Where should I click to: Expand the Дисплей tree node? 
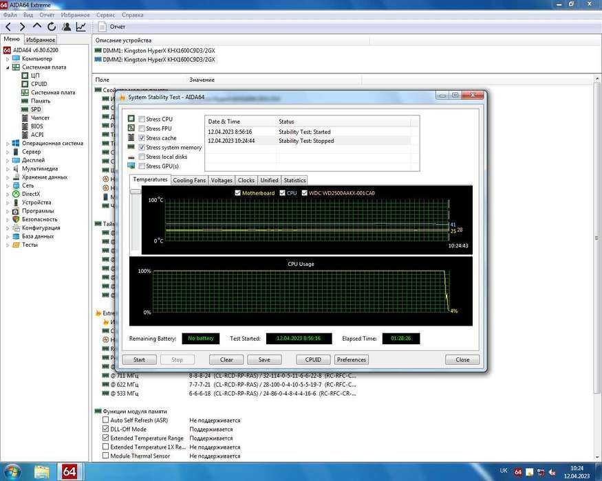(x=8, y=160)
